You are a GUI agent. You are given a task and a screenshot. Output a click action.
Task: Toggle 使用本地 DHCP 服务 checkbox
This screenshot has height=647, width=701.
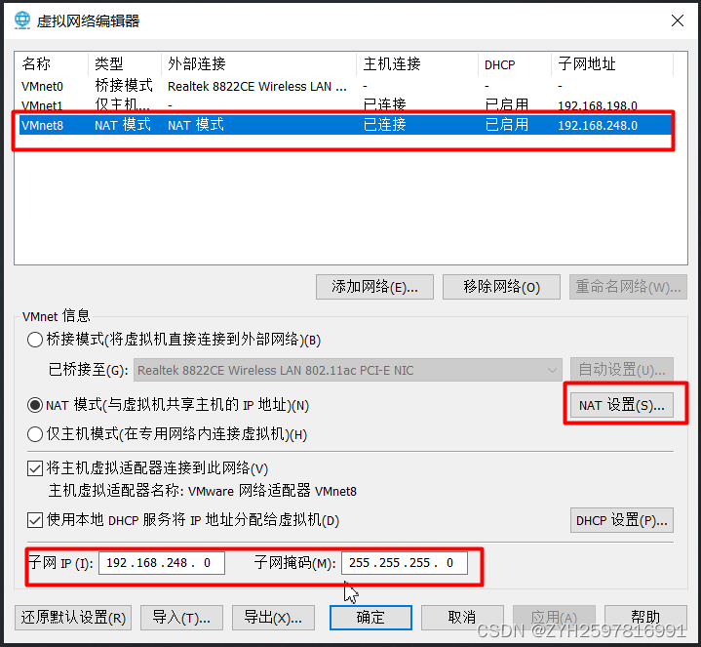pyautogui.click(x=35, y=520)
